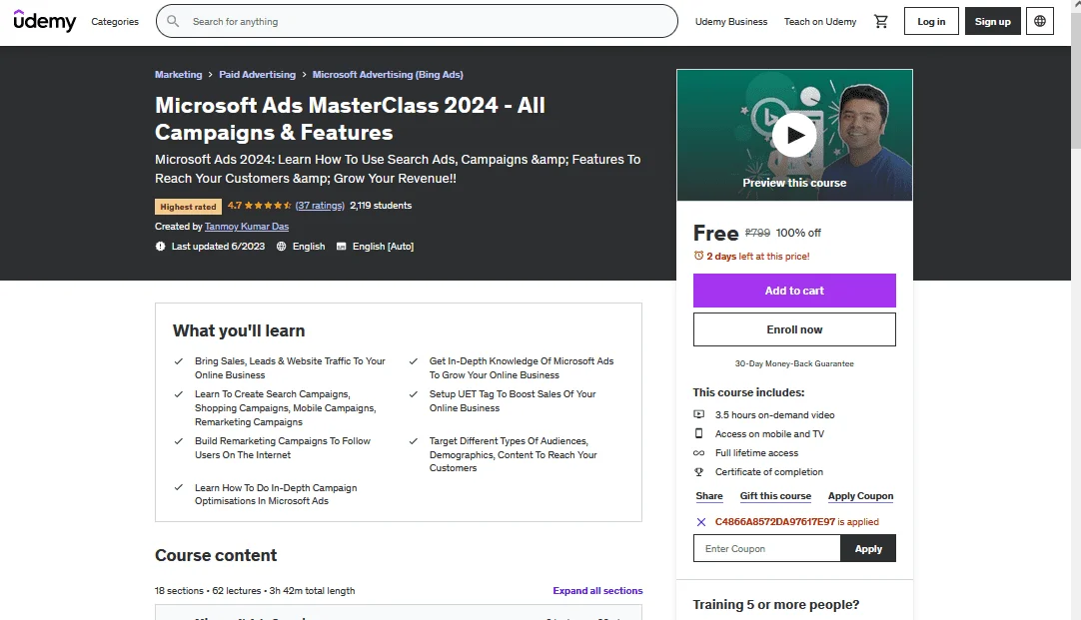The width and height of the screenshot is (1081, 620).
Task: Click the Sign up button
Action: (x=992, y=21)
